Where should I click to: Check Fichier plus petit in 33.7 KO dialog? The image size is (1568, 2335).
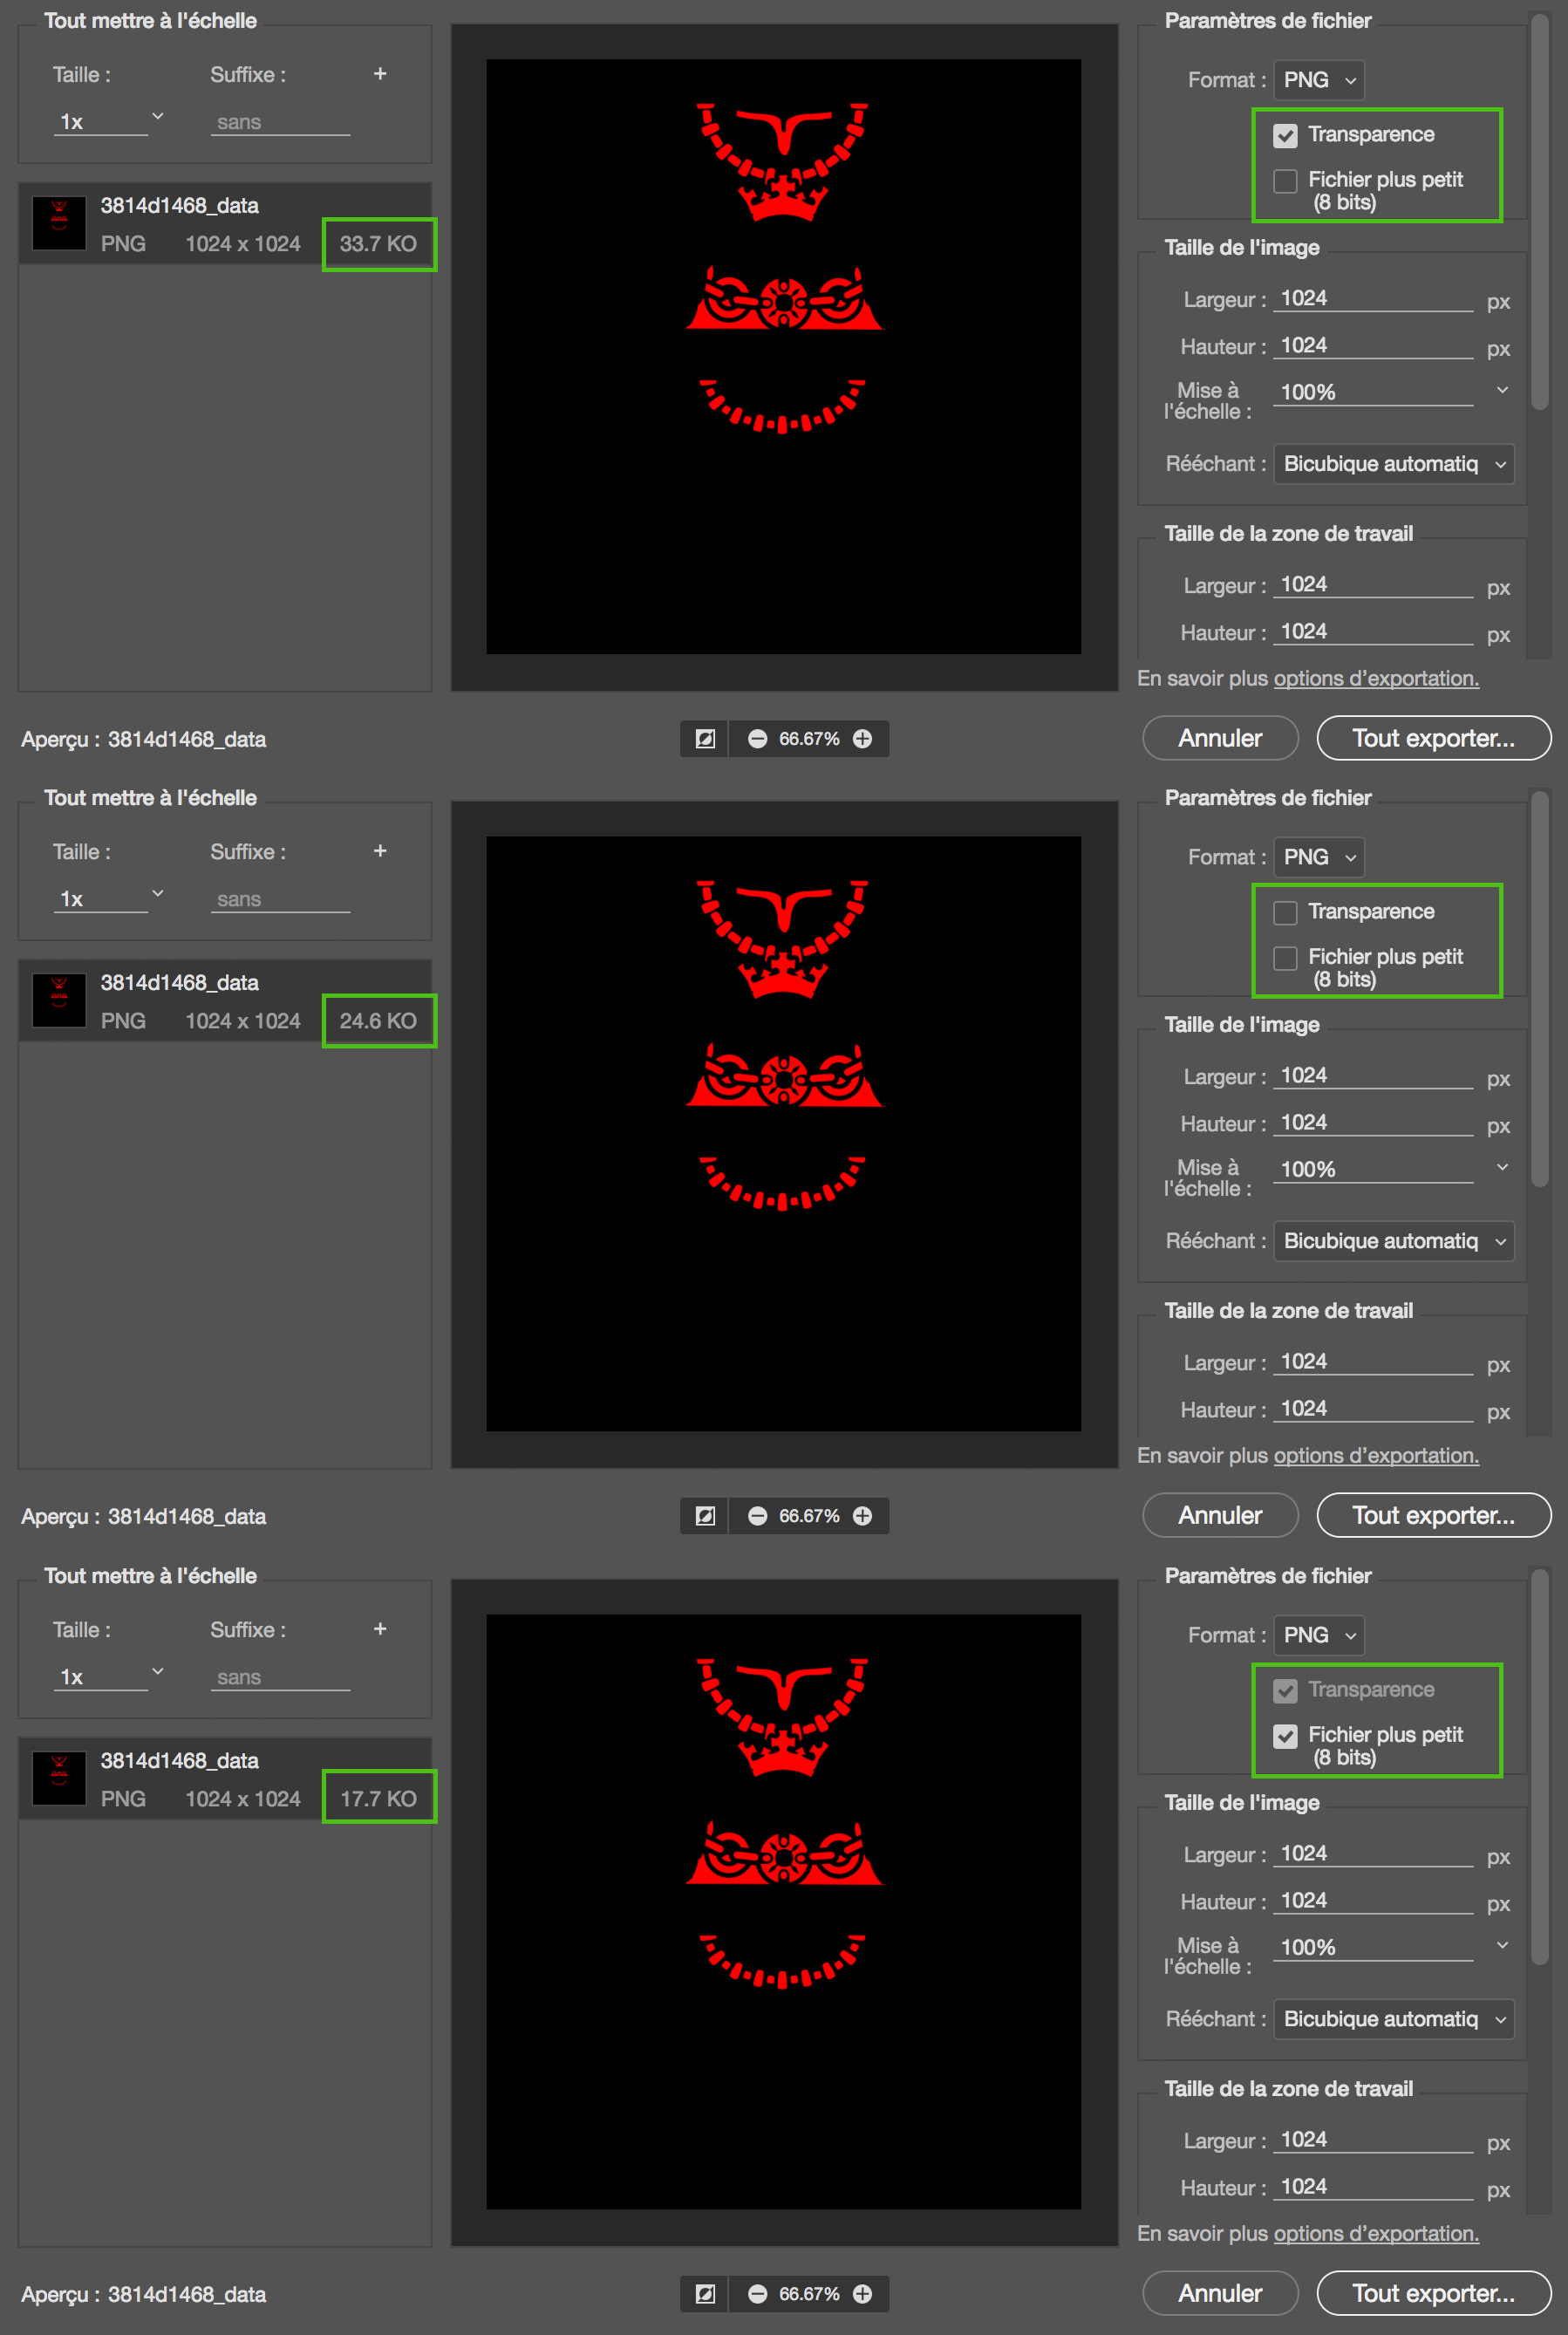tap(1285, 180)
